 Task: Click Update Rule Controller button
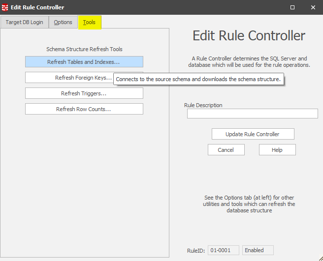point(253,134)
